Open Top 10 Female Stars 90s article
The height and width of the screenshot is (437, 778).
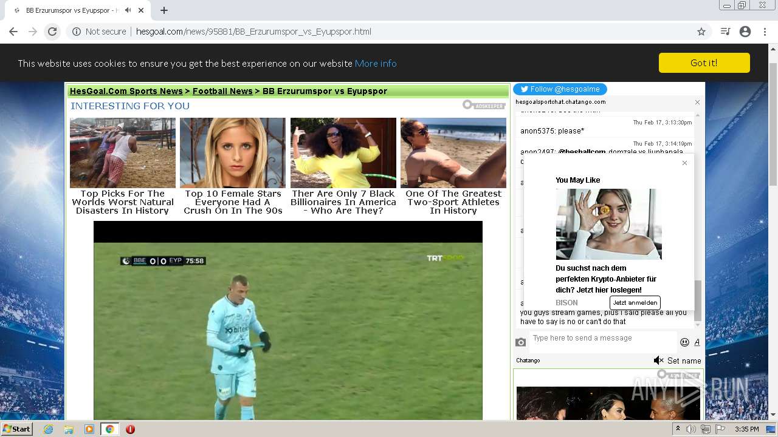click(x=233, y=202)
